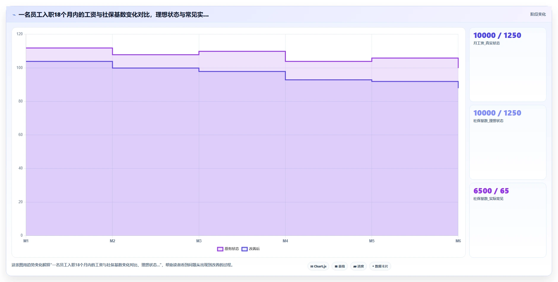Click the 100 y-axis label
Viewport: 558px width, 282px height.
click(x=20, y=68)
